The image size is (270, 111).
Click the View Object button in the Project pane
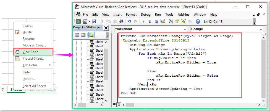83,35
